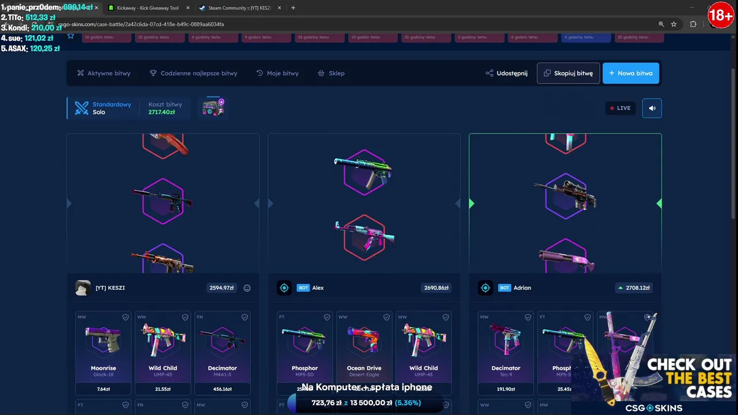This screenshot has height=415, width=738.
Task: Open Alex's Phosphor MP5-SD card
Action: tap(304, 353)
